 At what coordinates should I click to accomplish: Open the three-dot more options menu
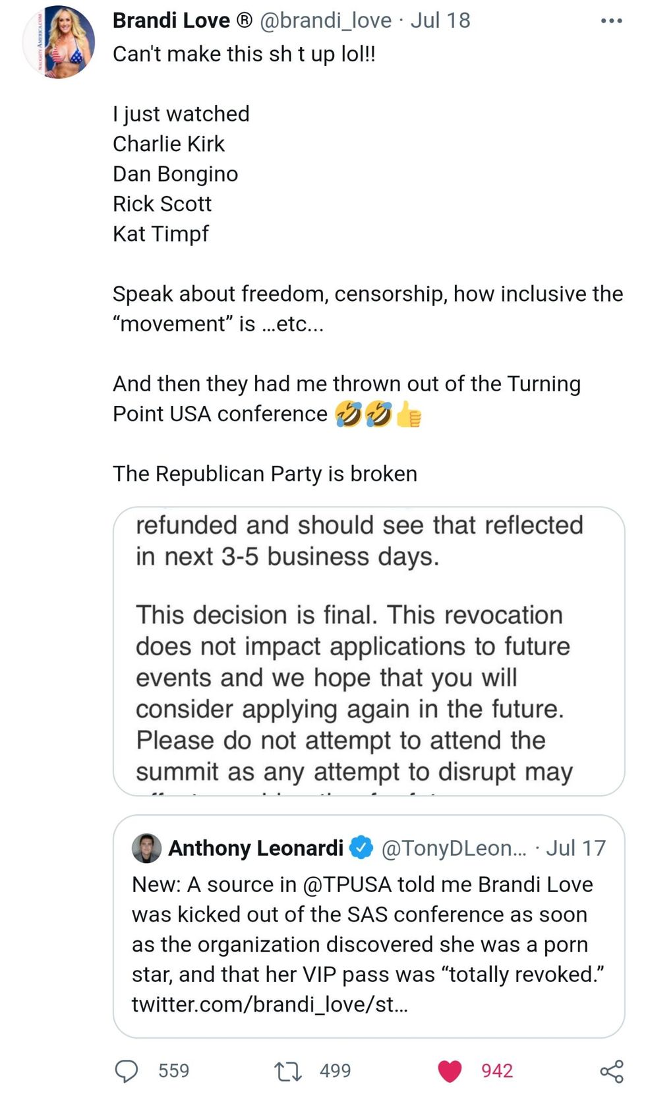coord(611,21)
